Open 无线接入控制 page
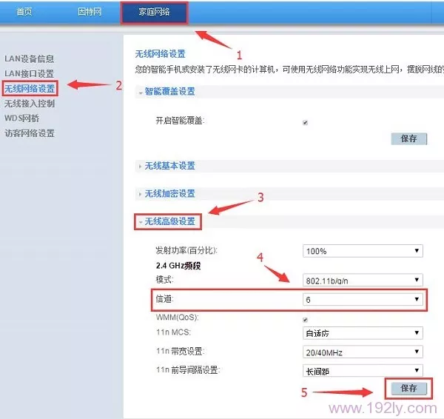Image resolution: width=444 pixels, height=419 pixels. pyautogui.click(x=30, y=104)
